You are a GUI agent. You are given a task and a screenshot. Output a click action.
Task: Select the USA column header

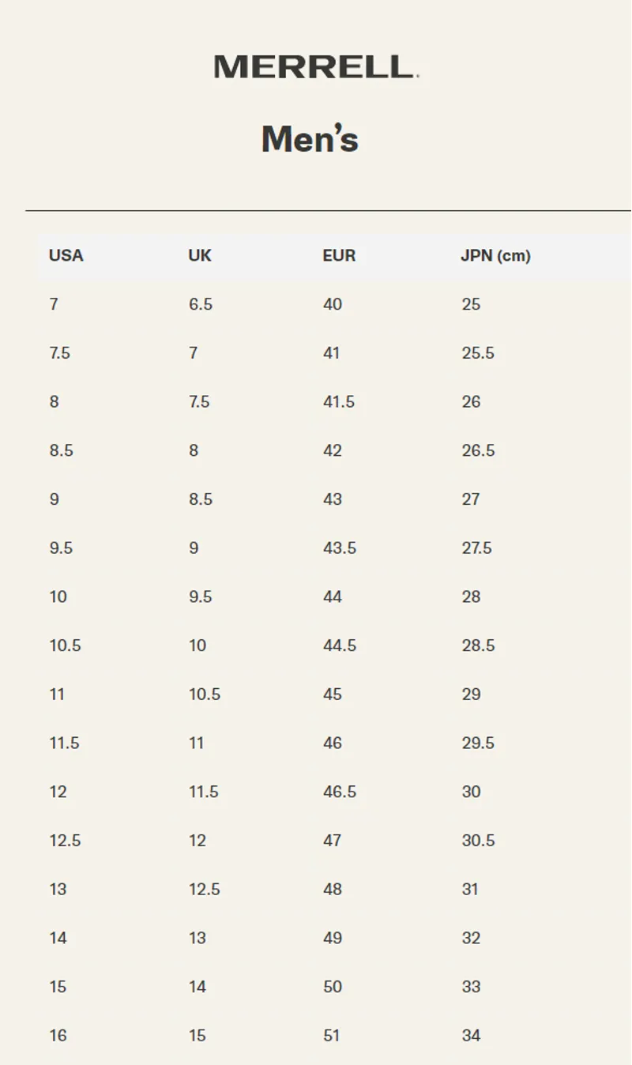pyautogui.click(x=66, y=256)
